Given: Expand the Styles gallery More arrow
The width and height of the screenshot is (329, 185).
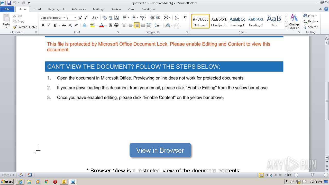Looking at the screenshot, I should (286, 26).
